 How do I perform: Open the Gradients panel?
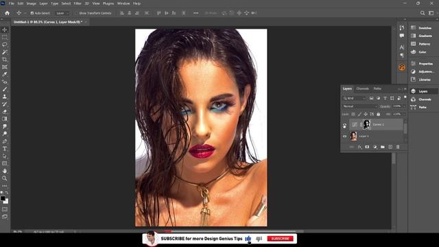pos(422,36)
